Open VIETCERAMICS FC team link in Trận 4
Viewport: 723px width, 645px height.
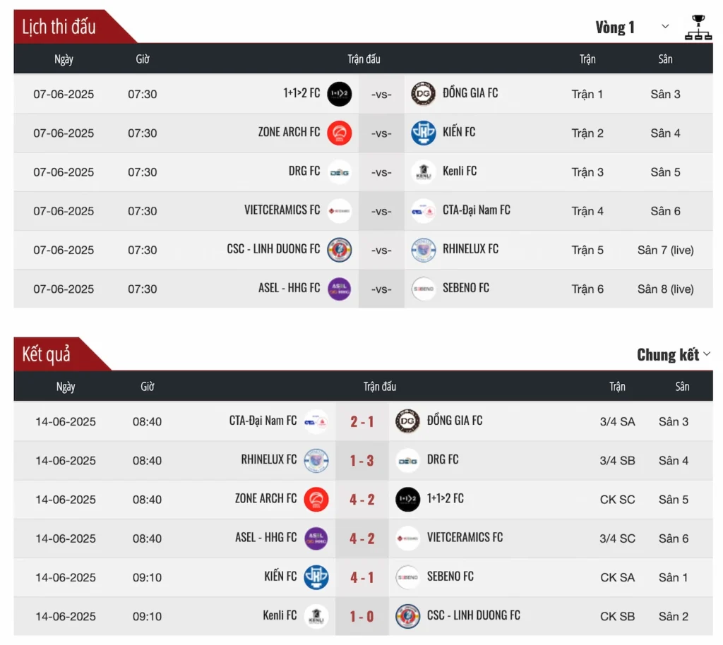(x=282, y=210)
